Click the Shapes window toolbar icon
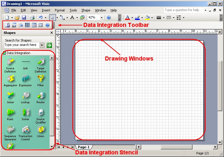 (x=82, y=18)
